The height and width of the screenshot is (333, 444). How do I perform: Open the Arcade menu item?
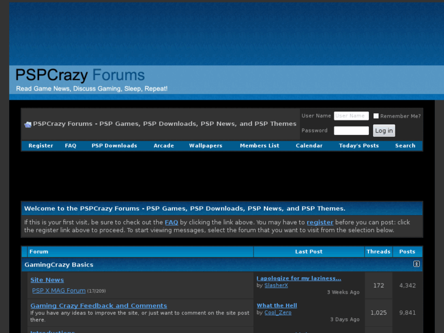164,145
